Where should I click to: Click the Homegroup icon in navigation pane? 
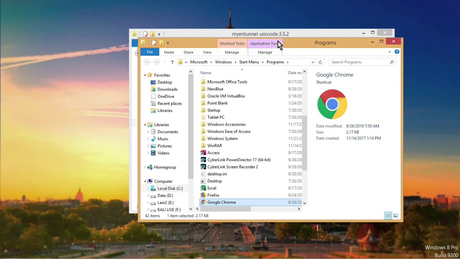[x=150, y=167]
